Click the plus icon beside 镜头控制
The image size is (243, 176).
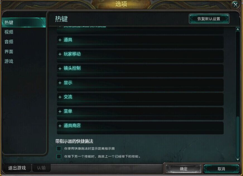[x=60, y=69]
